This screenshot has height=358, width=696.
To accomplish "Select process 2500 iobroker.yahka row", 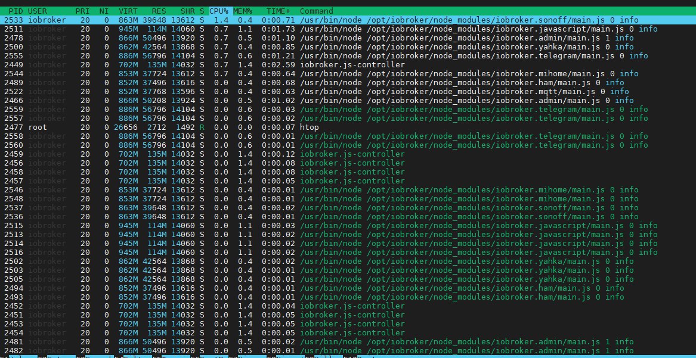I will click(x=348, y=46).
